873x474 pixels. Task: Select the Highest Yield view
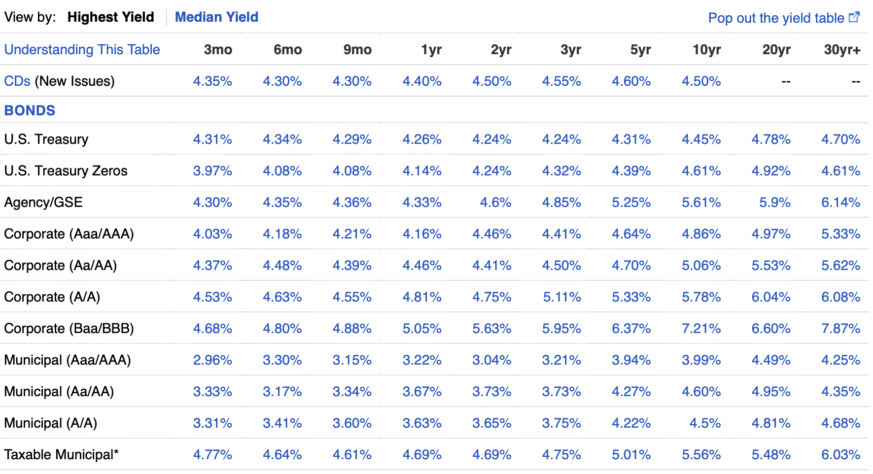point(110,17)
